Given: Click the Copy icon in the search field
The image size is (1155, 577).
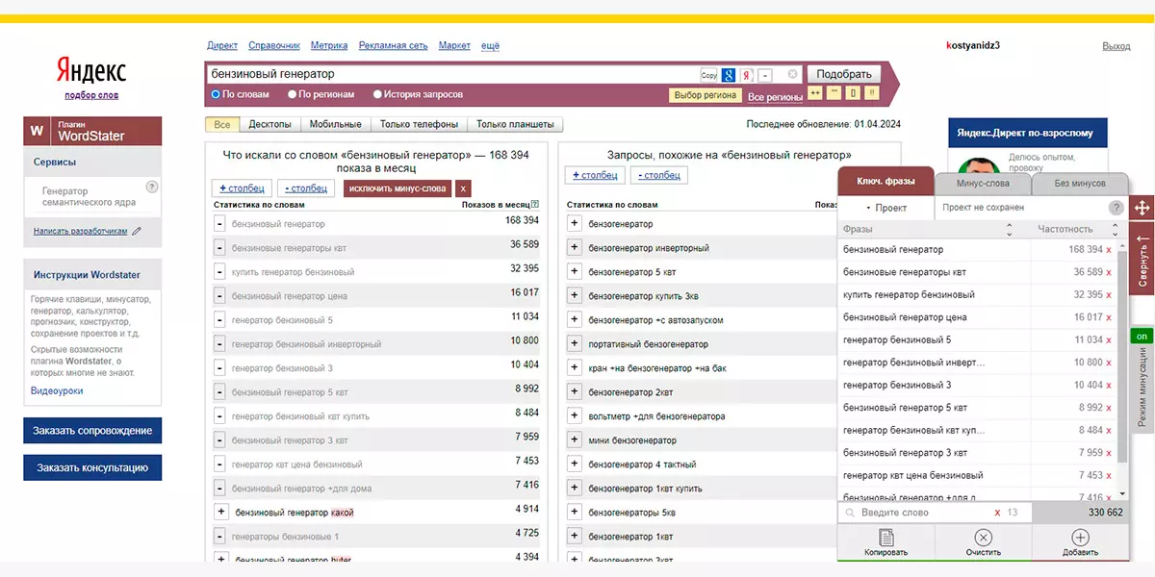Looking at the screenshot, I should pyautogui.click(x=709, y=75).
